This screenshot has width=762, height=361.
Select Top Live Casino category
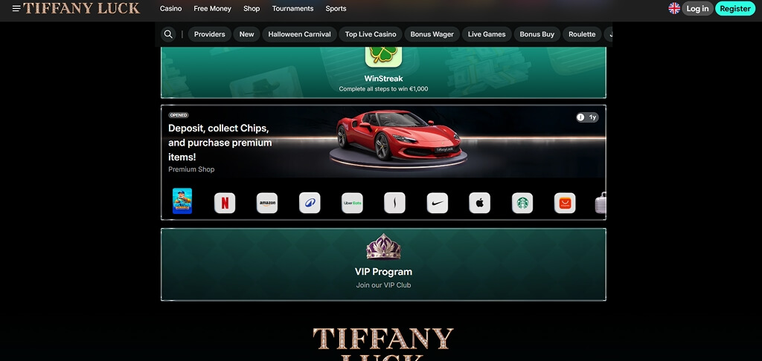371,34
